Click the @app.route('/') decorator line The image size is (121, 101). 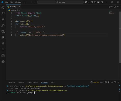coord(24,21)
